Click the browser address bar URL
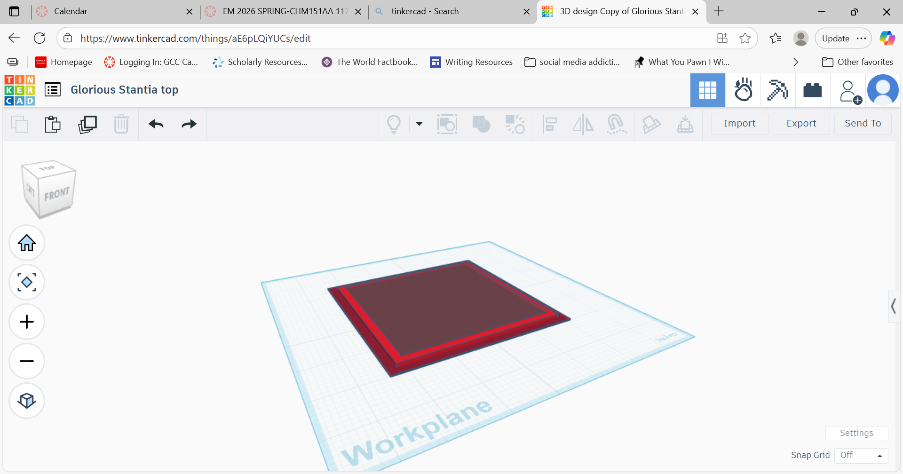This screenshot has width=903, height=474. (195, 39)
